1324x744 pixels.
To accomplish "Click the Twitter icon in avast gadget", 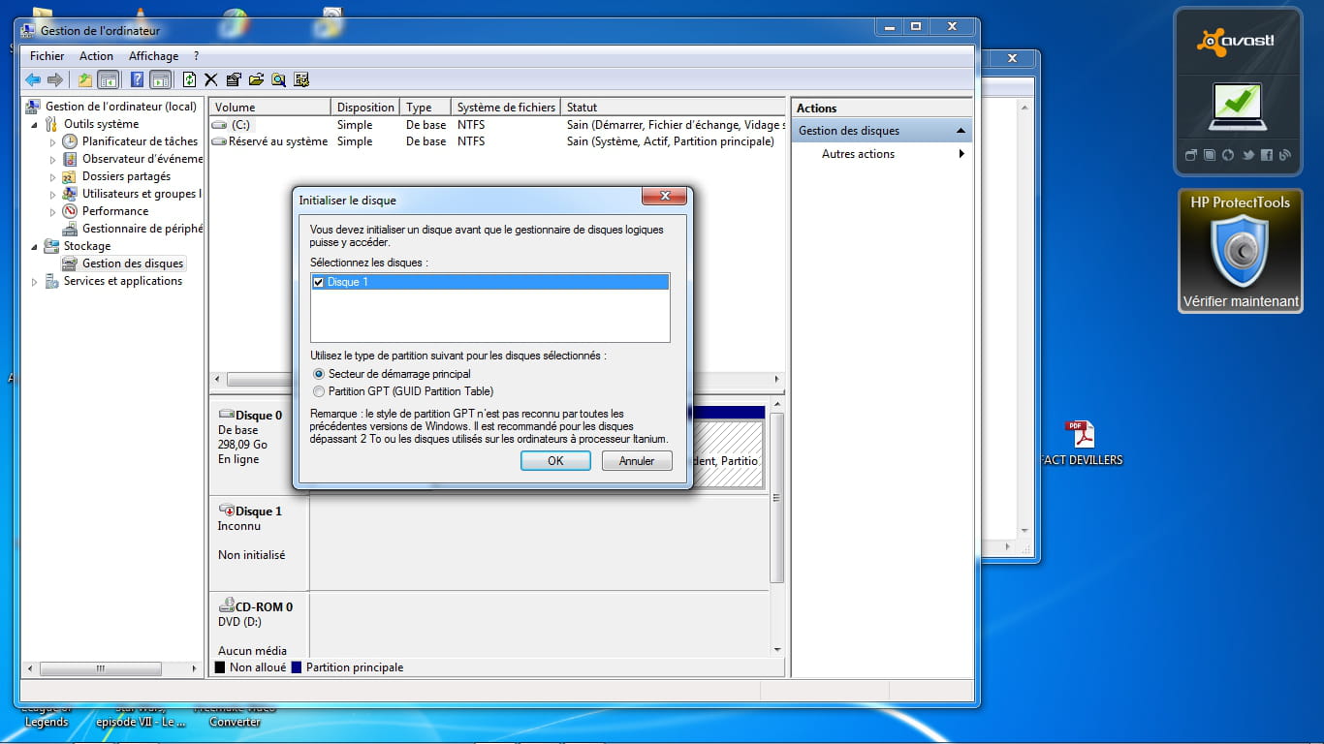I will pyautogui.click(x=1248, y=155).
